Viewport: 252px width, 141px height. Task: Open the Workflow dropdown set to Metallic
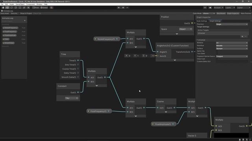232,45
